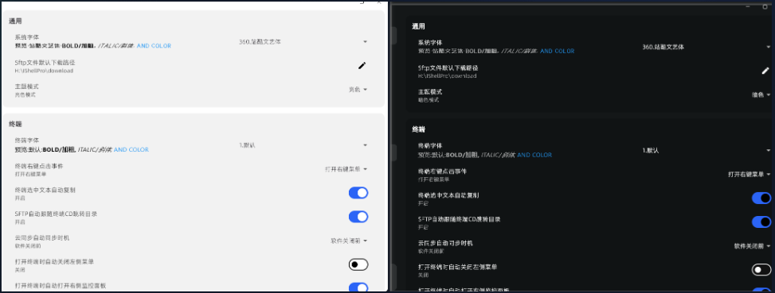Screen dimensions: 775x293
Task: Enable 打开终端时自动关闭左侧菜单 in light window
Action: tap(358, 265)
